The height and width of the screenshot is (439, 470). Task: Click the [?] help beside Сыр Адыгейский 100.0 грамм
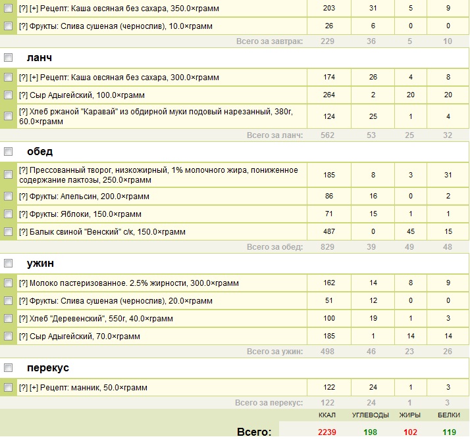23,95
